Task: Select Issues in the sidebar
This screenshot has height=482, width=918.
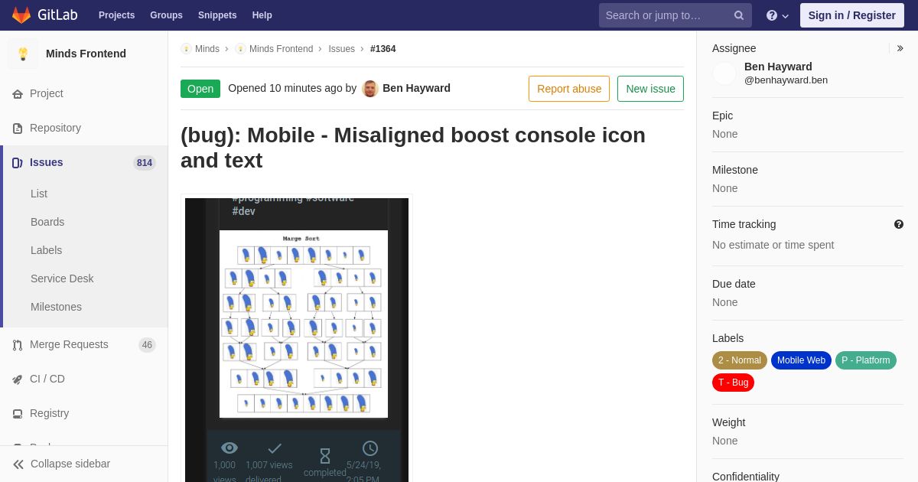Action: click(84, 162)
